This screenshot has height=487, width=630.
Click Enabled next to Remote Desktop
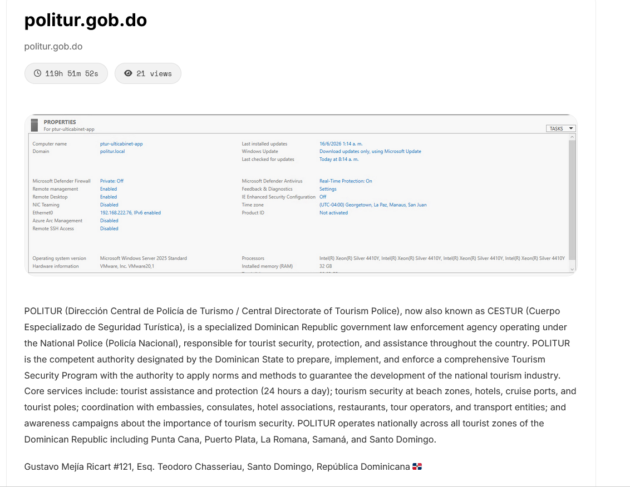coord(109,197)
